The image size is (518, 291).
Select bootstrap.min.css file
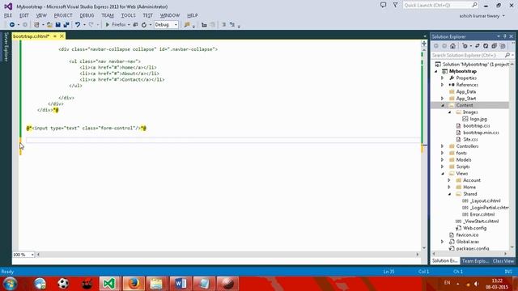(481, 133)
